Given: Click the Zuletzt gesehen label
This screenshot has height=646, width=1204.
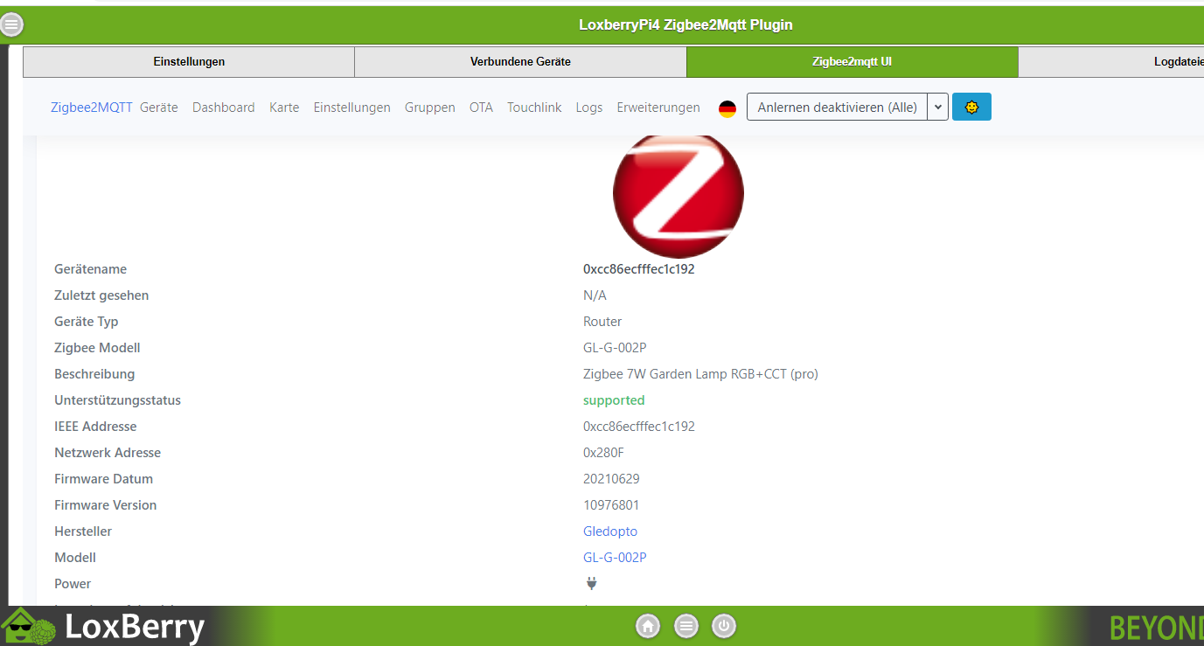Looking at the screenshot, I should coord(101,295).
